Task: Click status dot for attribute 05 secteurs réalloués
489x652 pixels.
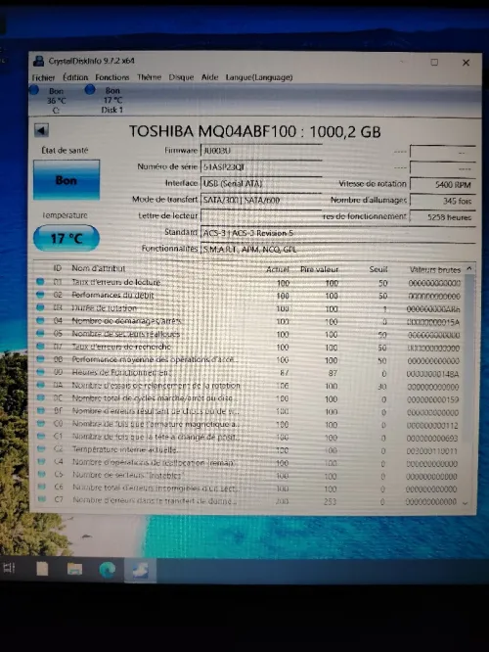Action: click(x=40, y=333)
